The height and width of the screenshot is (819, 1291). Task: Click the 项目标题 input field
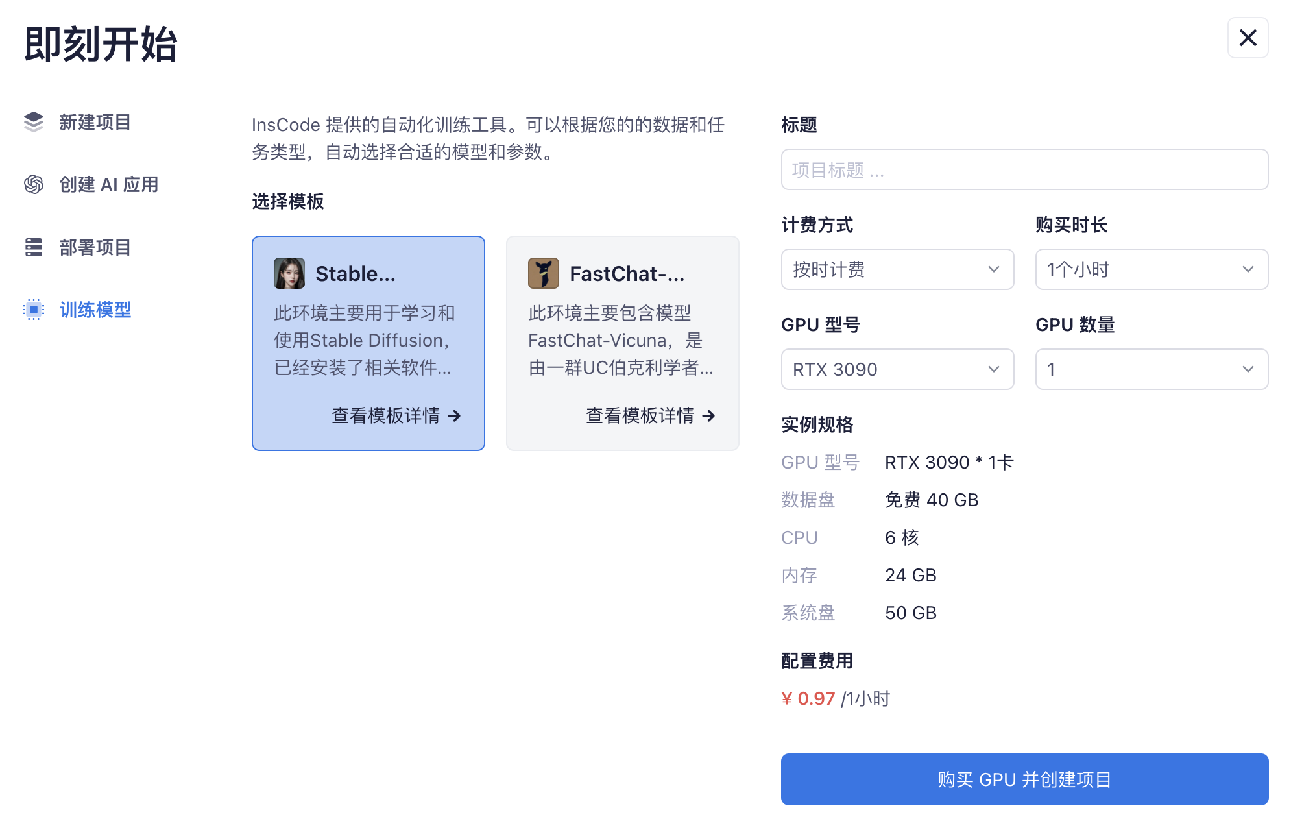point(1024,169)
